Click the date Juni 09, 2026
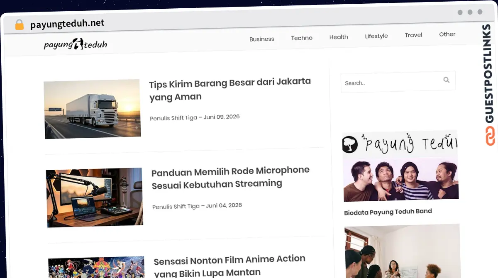Image resolution: width=498 pixels, height=278 pixels. pos(222,117)
